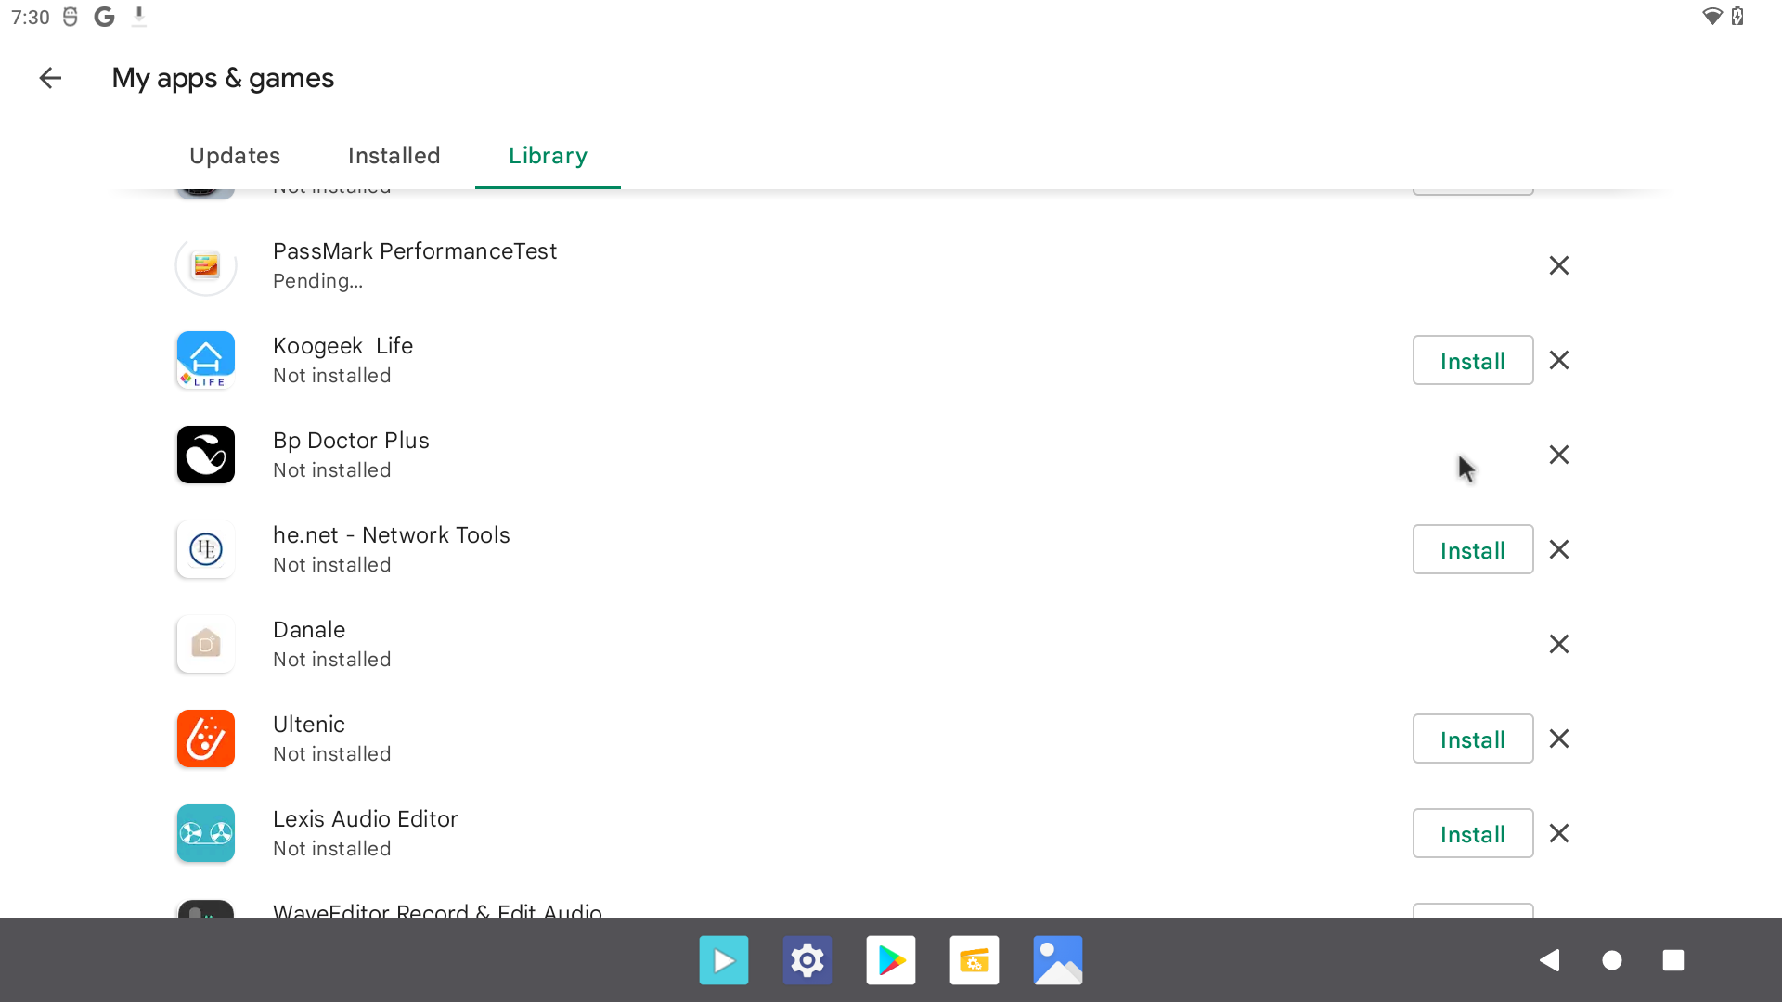Open Koogeek Life title text

pos(342,346)
